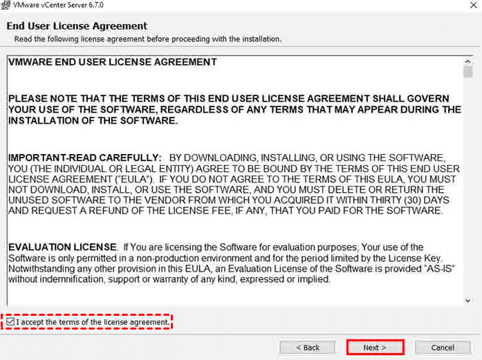482x360 pixels.
Task: Click the PLEASE NOTE paragraph text
Action: coord(235,109)
